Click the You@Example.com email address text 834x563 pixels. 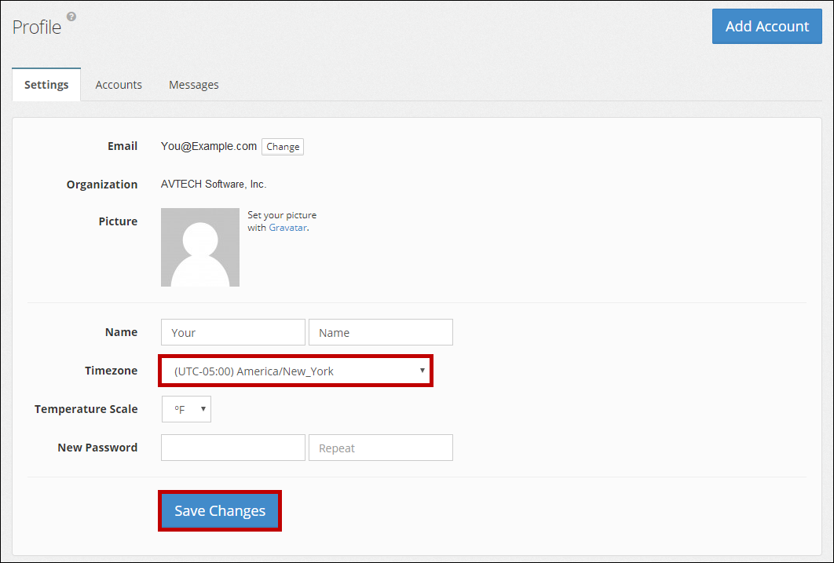pyautogui.click(x=209, y=146)
